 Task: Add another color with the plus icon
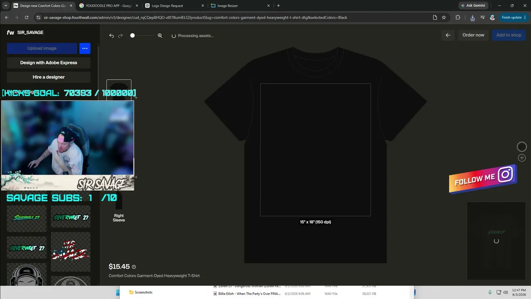coord(522,158)
